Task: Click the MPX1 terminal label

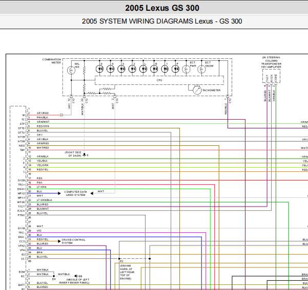Action: (22, 198)
